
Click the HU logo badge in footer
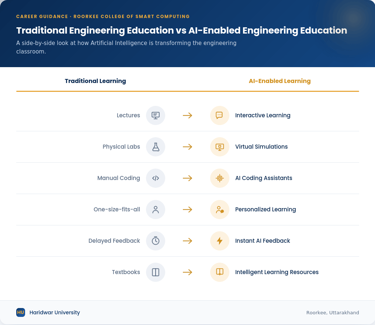(x=21, y=312)
